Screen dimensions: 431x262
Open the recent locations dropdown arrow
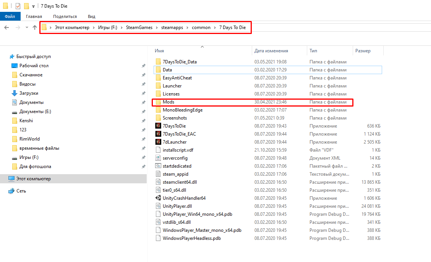click(27, 27)
